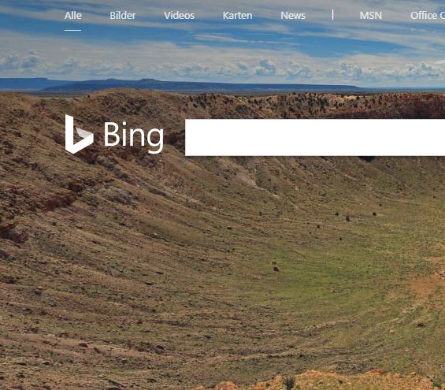This screenshot has height=390, width=445.
Task: Select the Alle search tab
Action: pyautogui.click(x=73, y=15)
